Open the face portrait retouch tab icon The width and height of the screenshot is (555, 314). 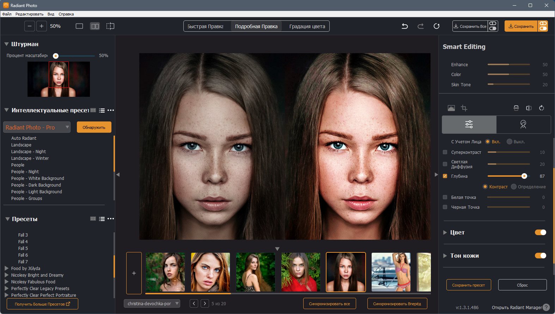click(523, 124)
